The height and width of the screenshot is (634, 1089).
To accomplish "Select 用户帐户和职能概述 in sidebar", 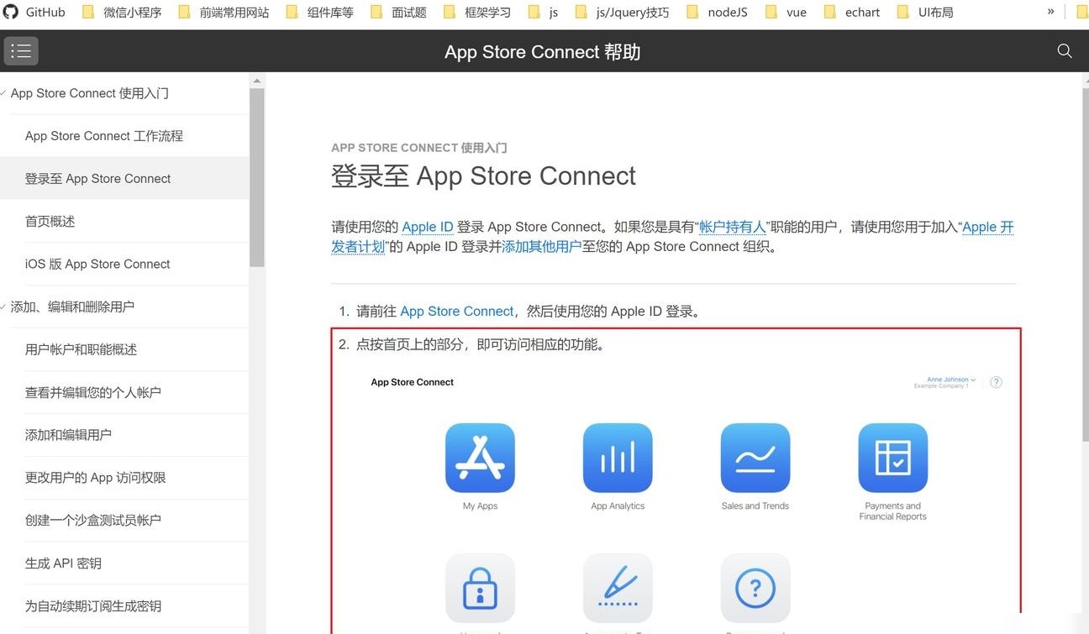I will tap(124, 349).
